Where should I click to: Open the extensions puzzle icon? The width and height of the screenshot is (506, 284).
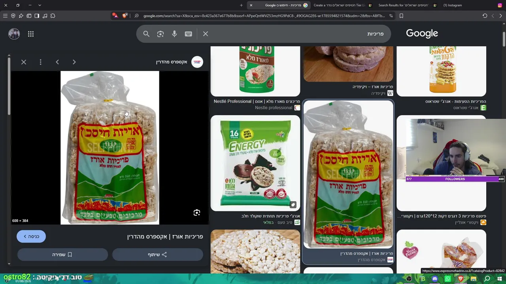pyautogui.click(x=53, y=16)
